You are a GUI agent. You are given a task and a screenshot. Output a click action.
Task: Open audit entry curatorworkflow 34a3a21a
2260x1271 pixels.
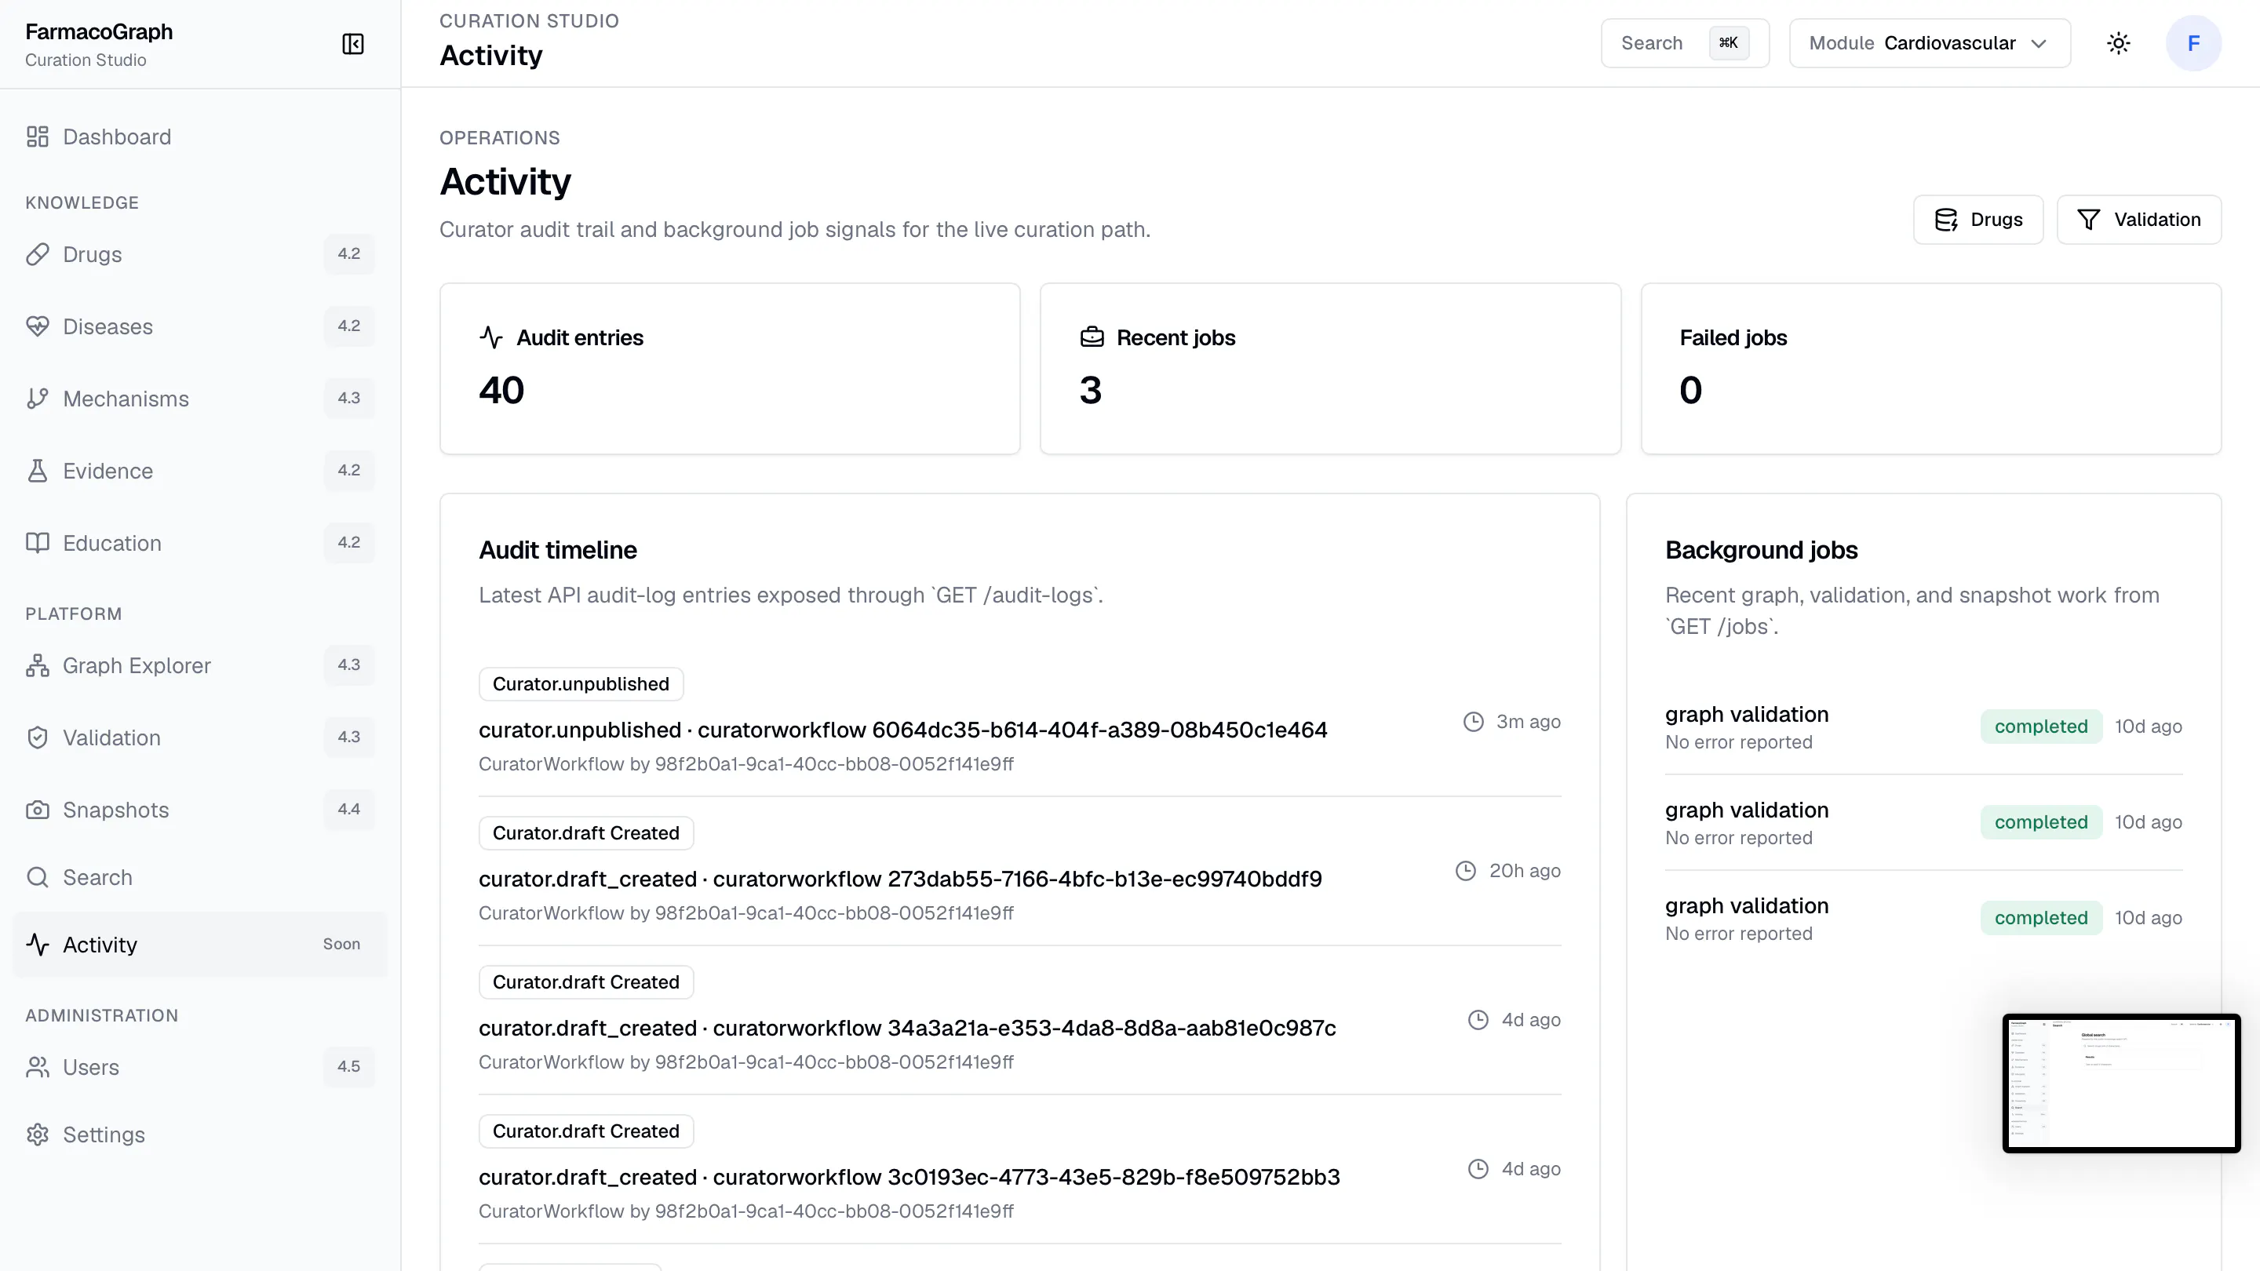pyautogui.click(x=907, y=1028)
